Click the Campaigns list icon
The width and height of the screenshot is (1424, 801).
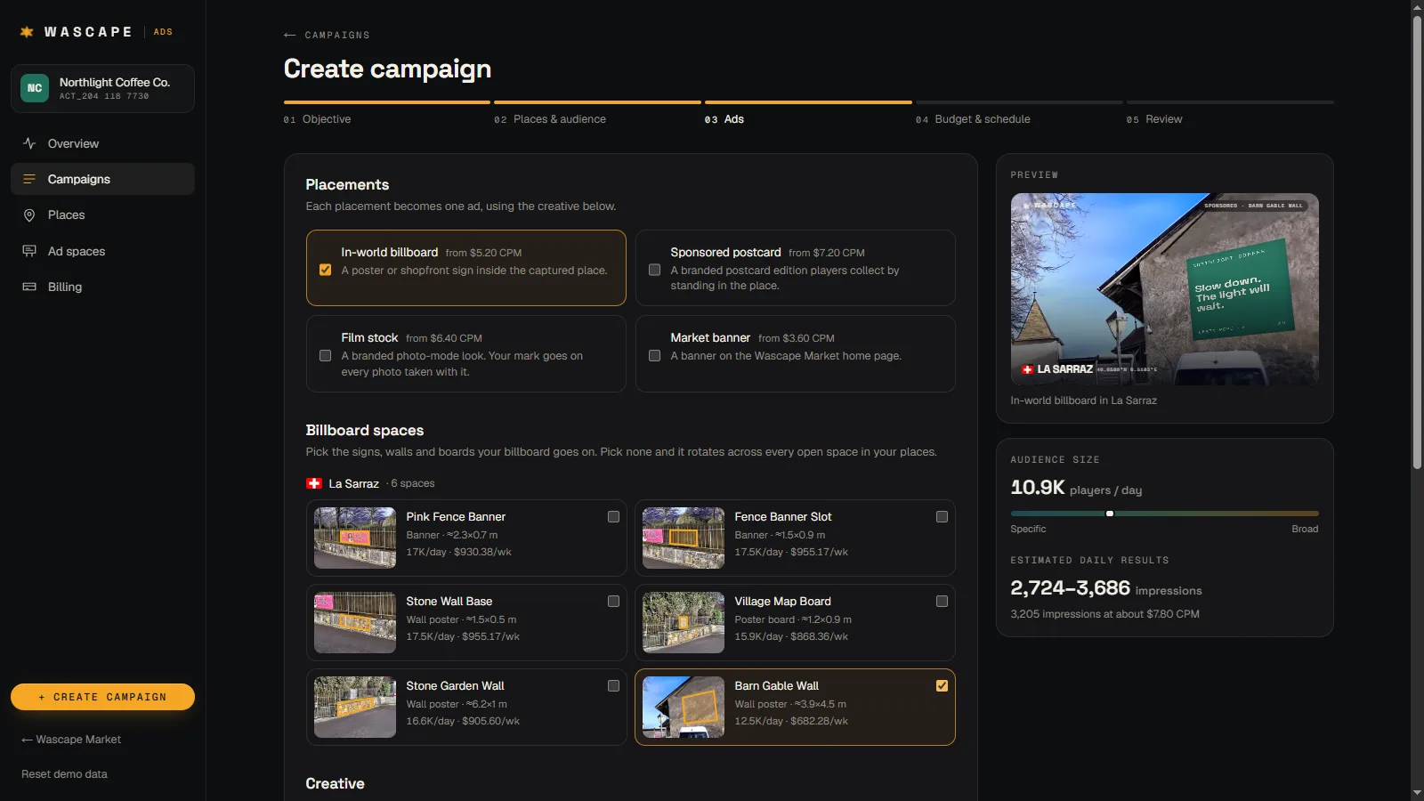pyautogui.click(x=29, y=179)
